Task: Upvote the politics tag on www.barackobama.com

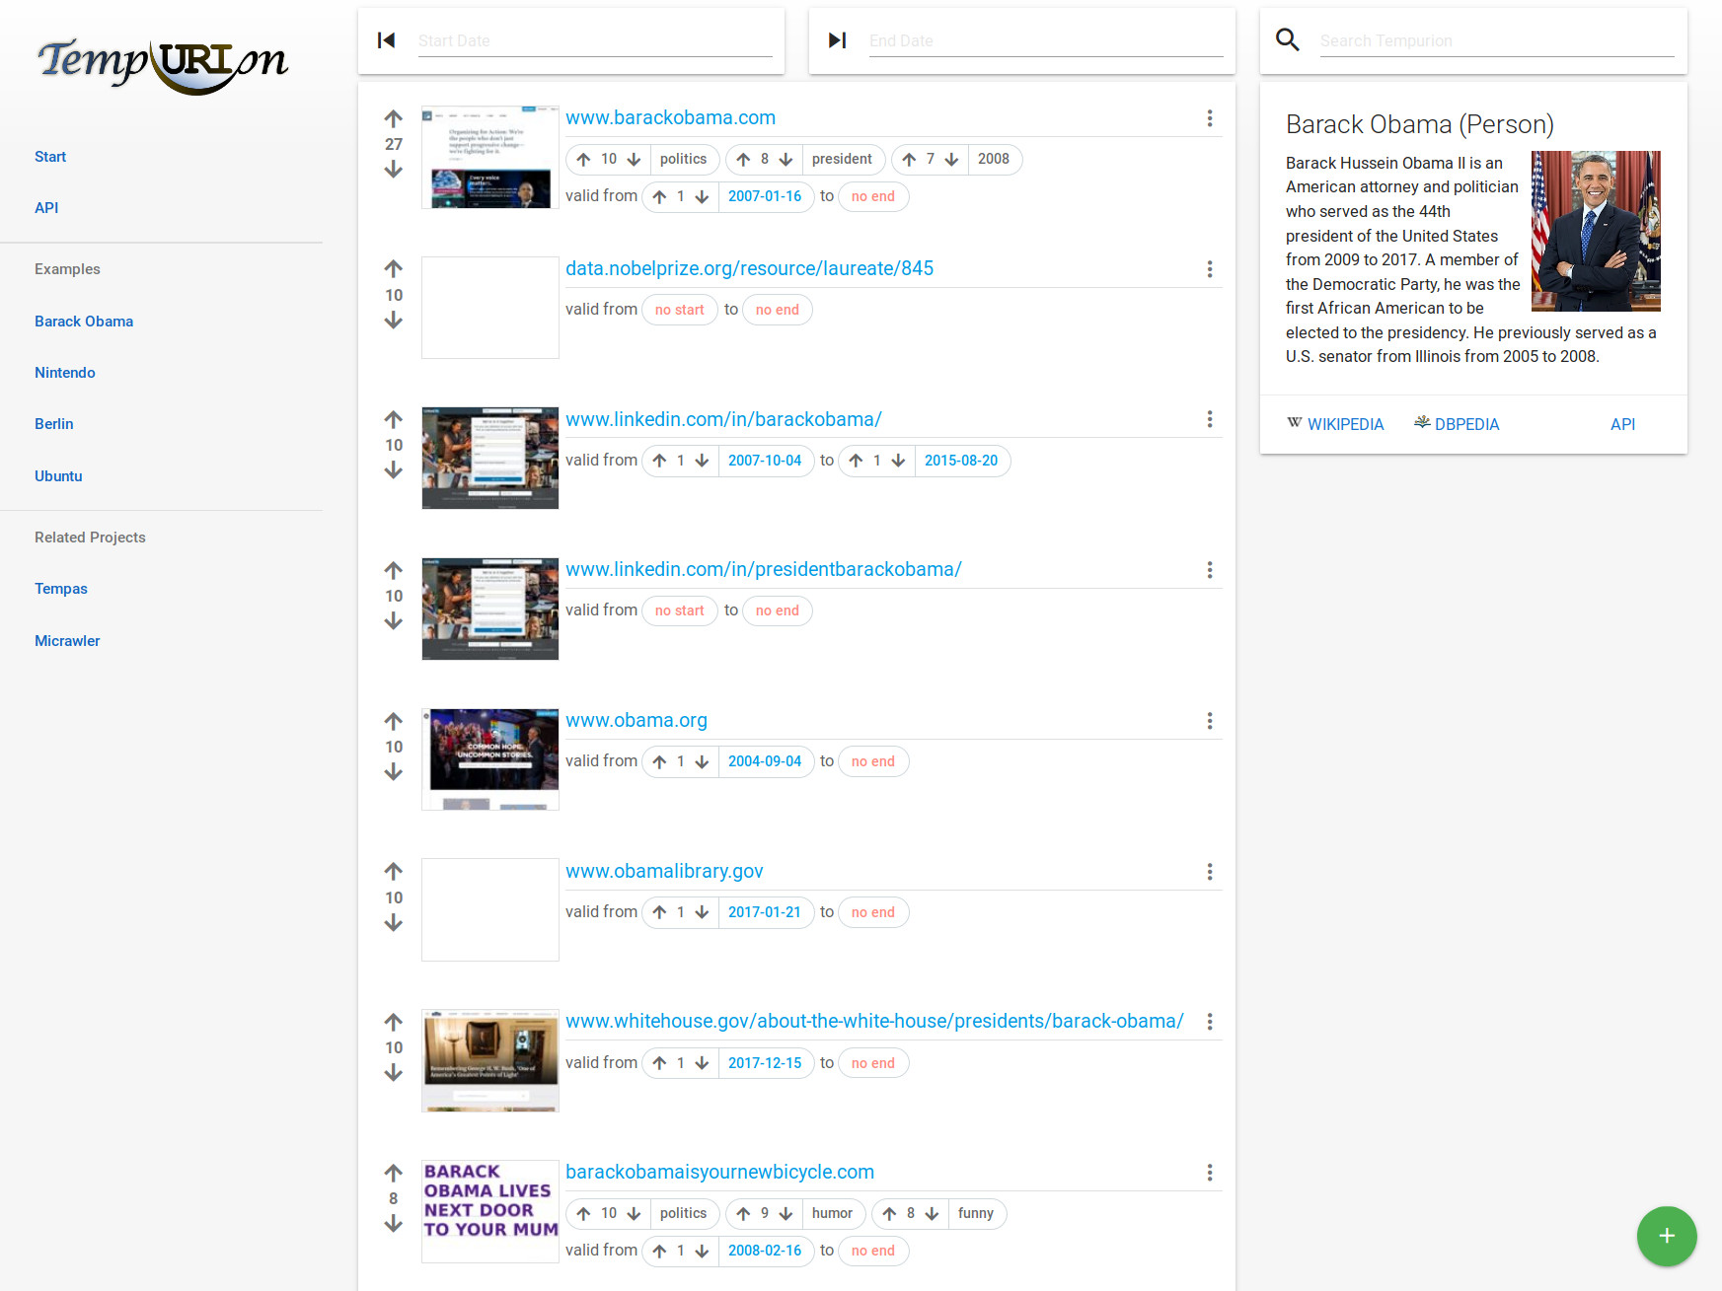Action: pos(584,160)
